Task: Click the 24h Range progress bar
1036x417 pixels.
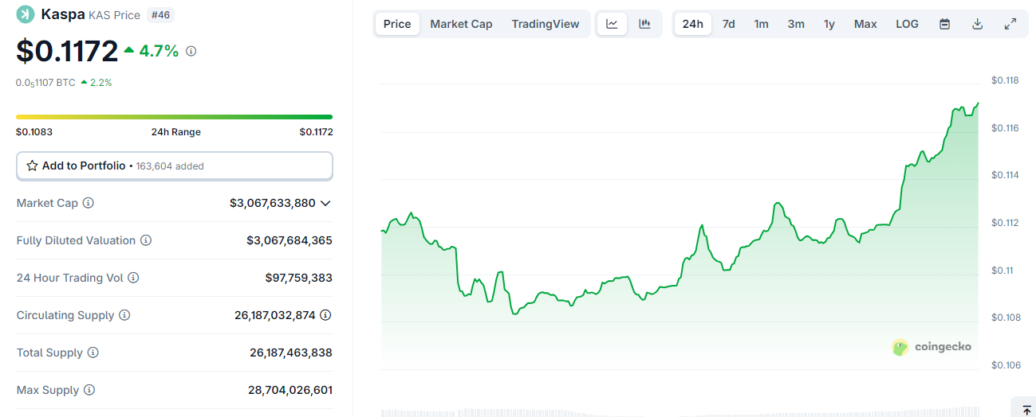Action: (175, 117)
